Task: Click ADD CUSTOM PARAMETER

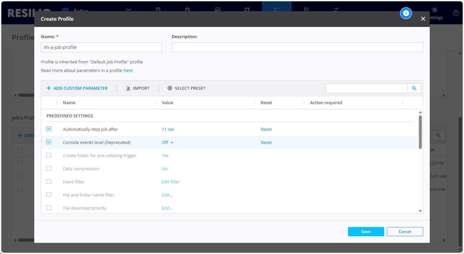Action: (x=77, y=88)
